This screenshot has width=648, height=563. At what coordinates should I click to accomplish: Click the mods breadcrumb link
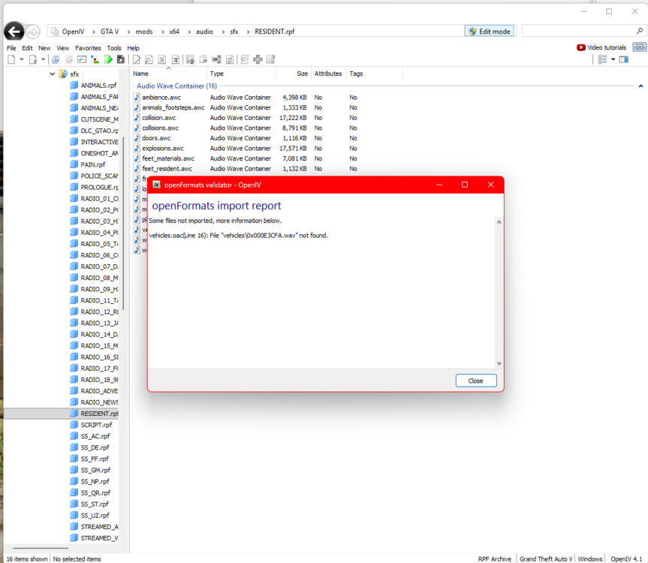click(x=143, y=32)
